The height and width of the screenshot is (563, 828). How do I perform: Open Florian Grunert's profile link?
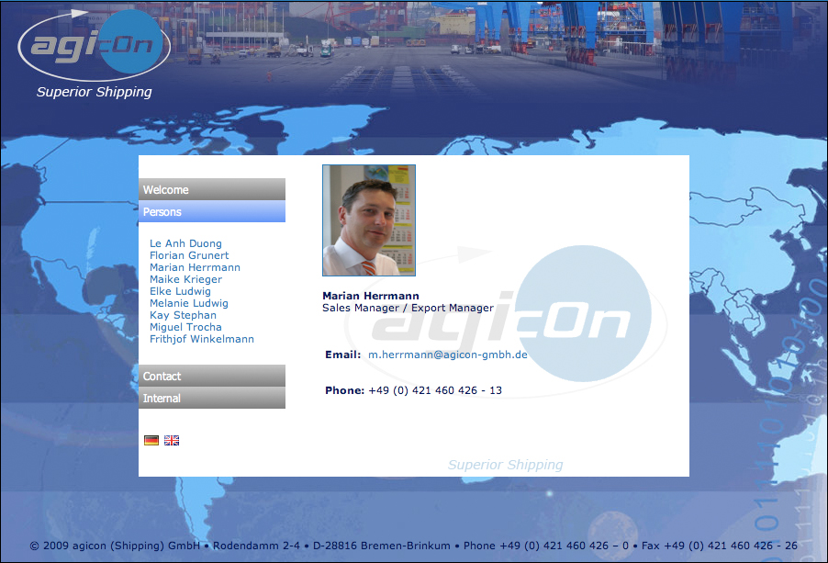coord(189,256)
